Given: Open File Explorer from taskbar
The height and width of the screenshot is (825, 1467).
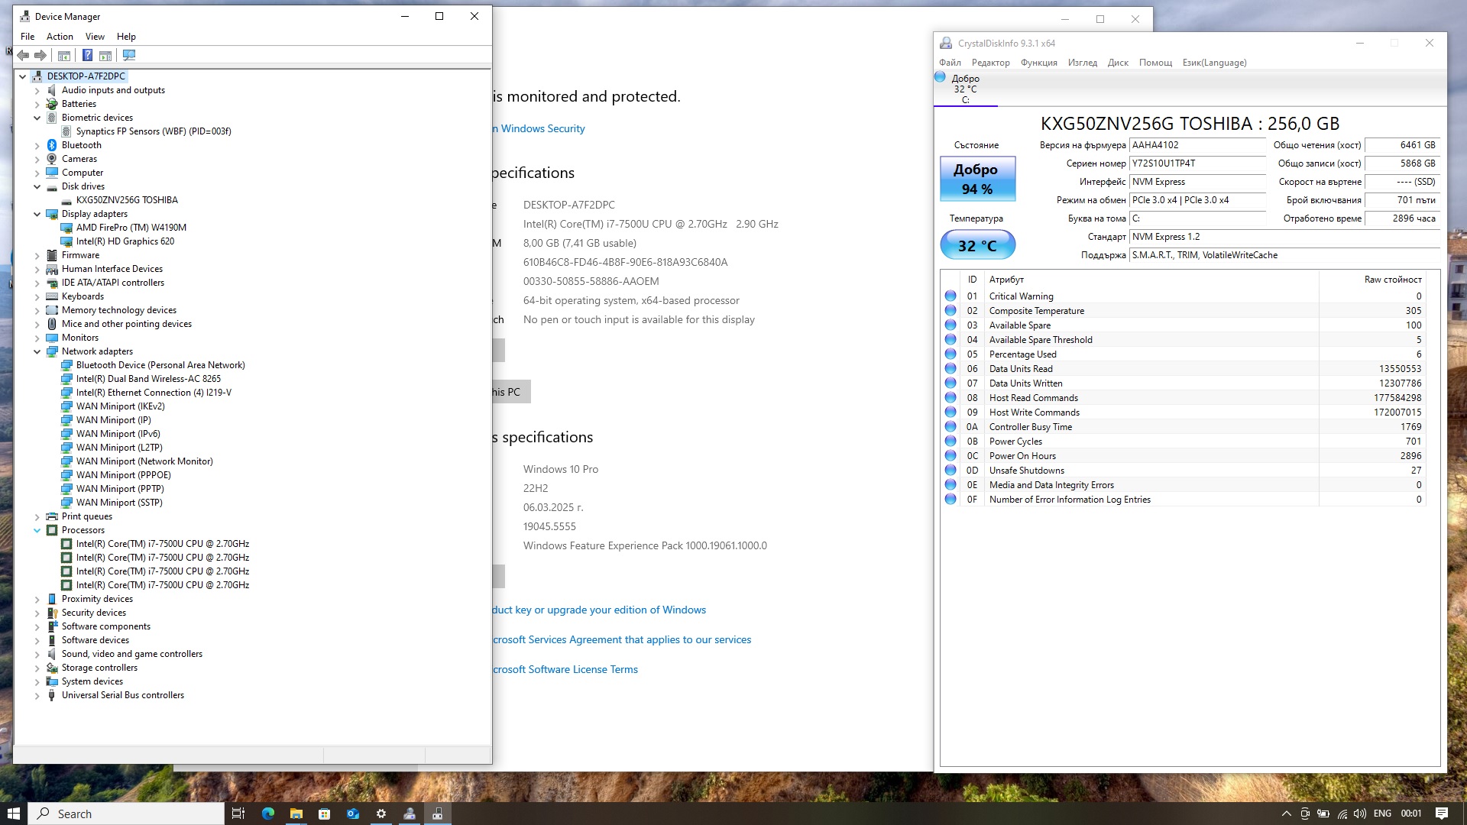Looking at the screenshot, I should [x=296, y=814].
